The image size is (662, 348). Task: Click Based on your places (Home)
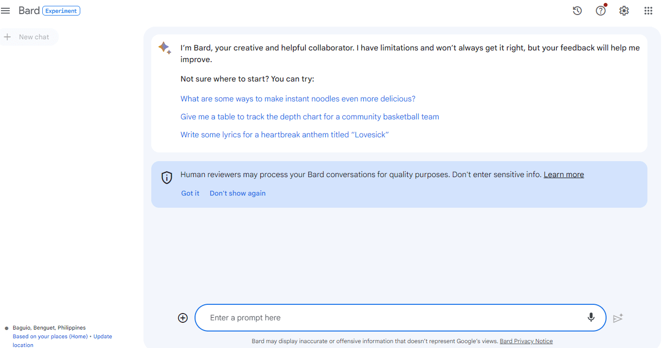pyautogui.click(x=50, y=336)
